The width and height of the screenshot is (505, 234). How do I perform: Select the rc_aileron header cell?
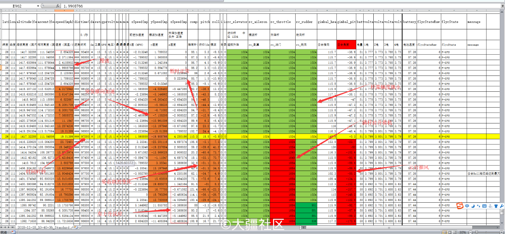point(259,22)
